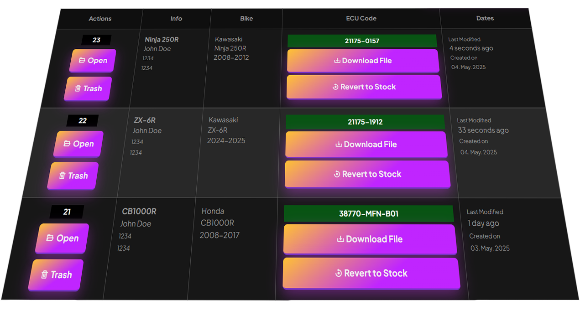Click revert icon for ECU 21175-1912
Viewport: 580px width, 311px height.
(337, 174)
